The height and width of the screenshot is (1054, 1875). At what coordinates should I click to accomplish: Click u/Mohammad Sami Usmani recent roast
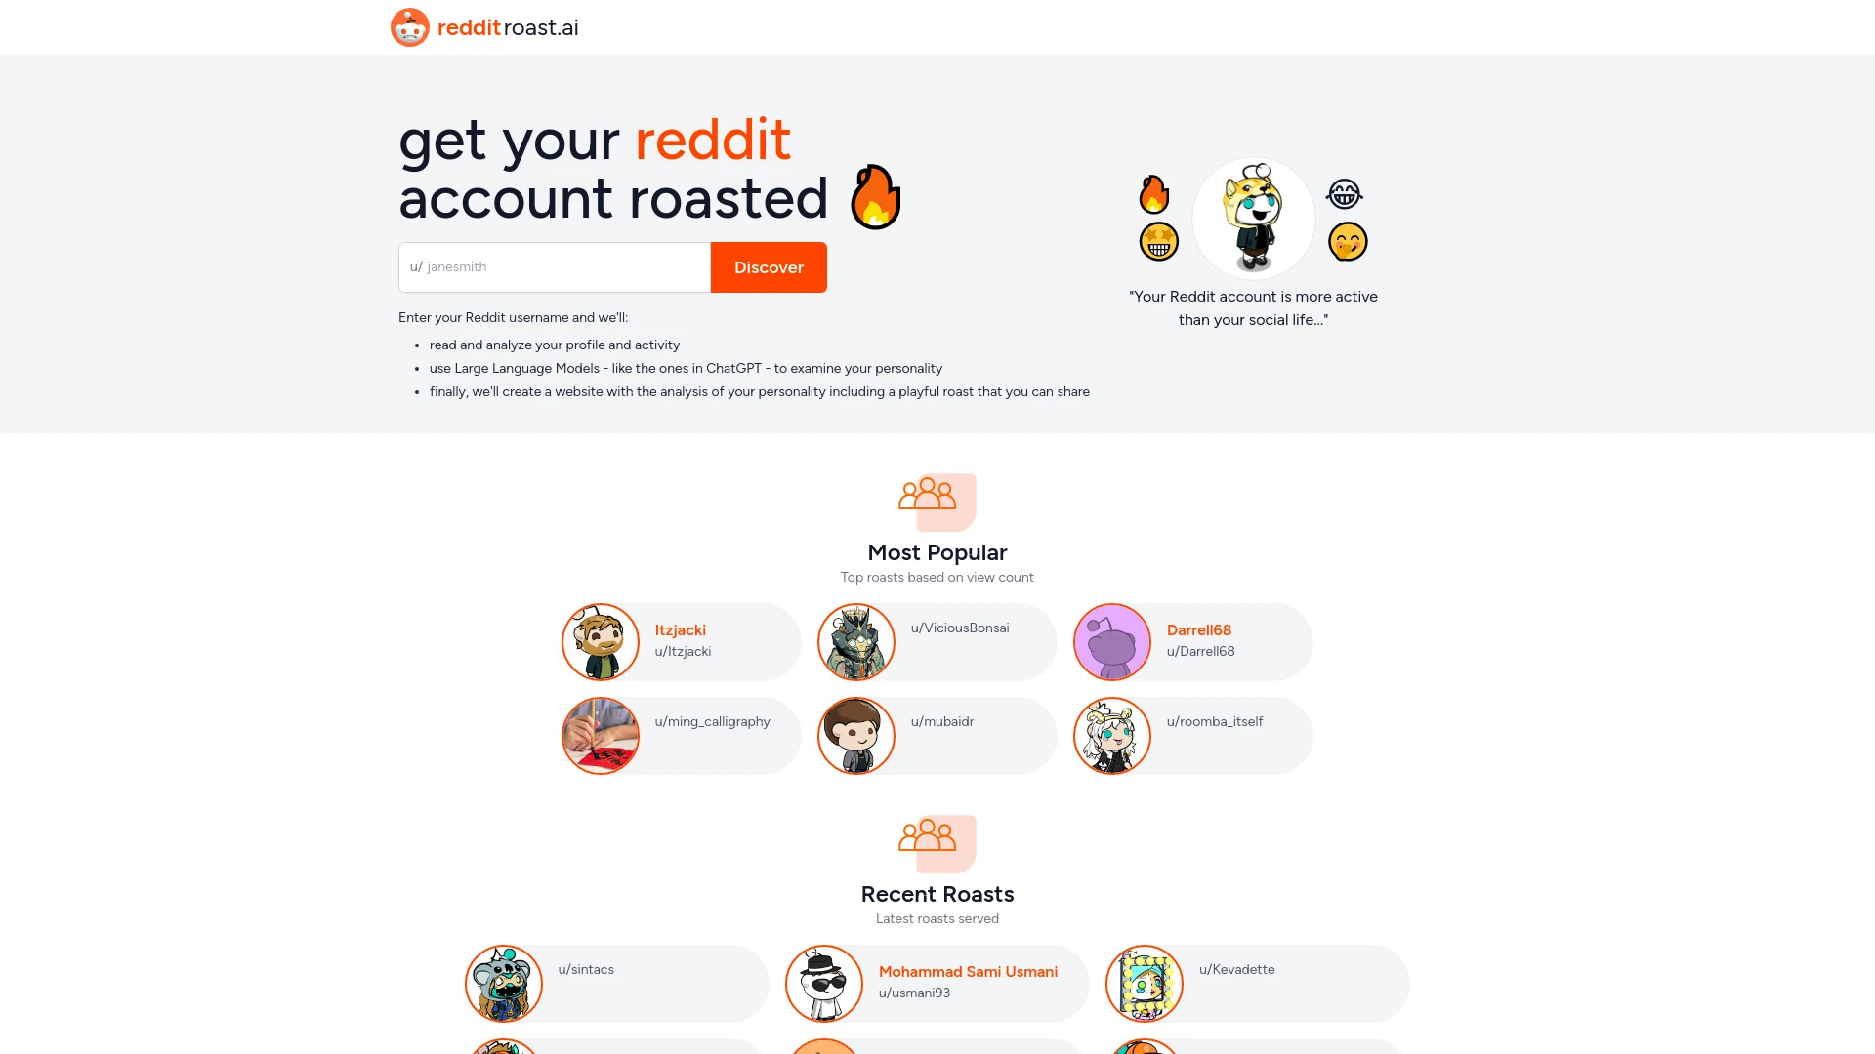pos(937,982)
